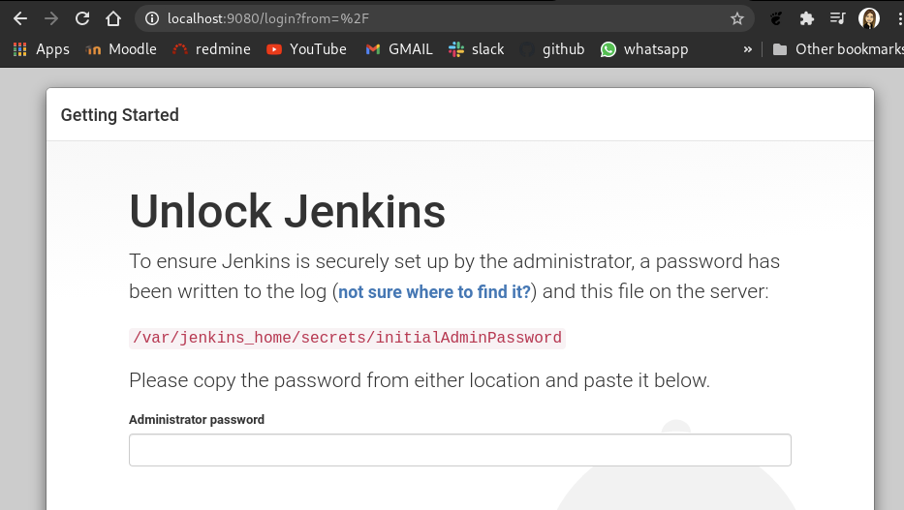Open the Moodle bookmark
Image resolution: width=904 pixels, height=510 pixels.
point(120,49)
